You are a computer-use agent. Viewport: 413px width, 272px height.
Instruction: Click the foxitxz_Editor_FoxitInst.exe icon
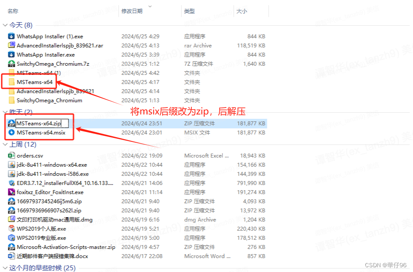[11, 192]
